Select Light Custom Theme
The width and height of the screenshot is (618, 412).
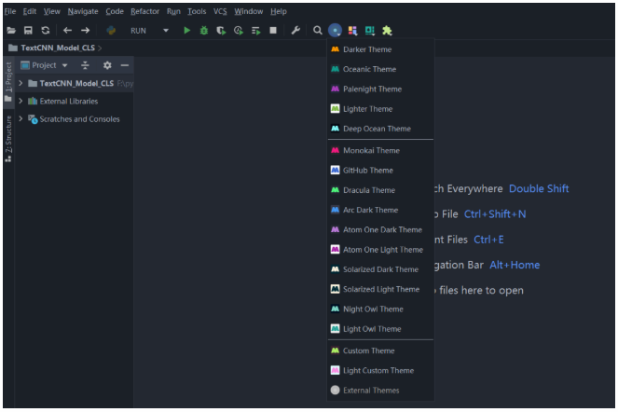380,370
